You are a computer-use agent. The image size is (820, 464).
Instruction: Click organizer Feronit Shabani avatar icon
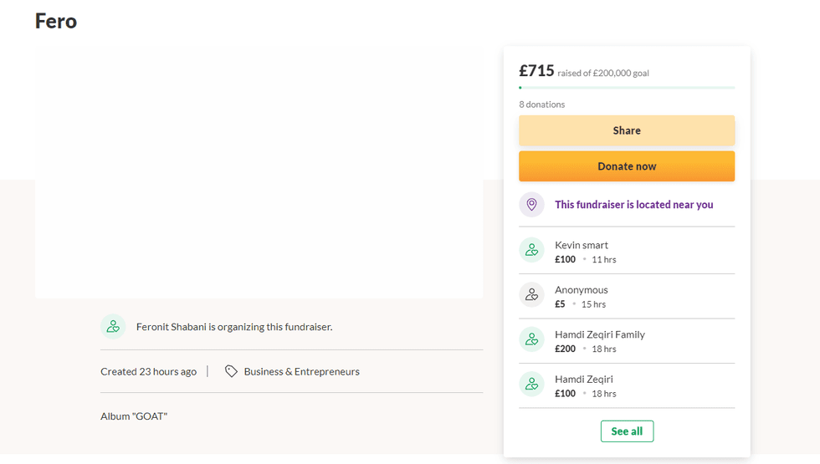(x=113, y=327)
